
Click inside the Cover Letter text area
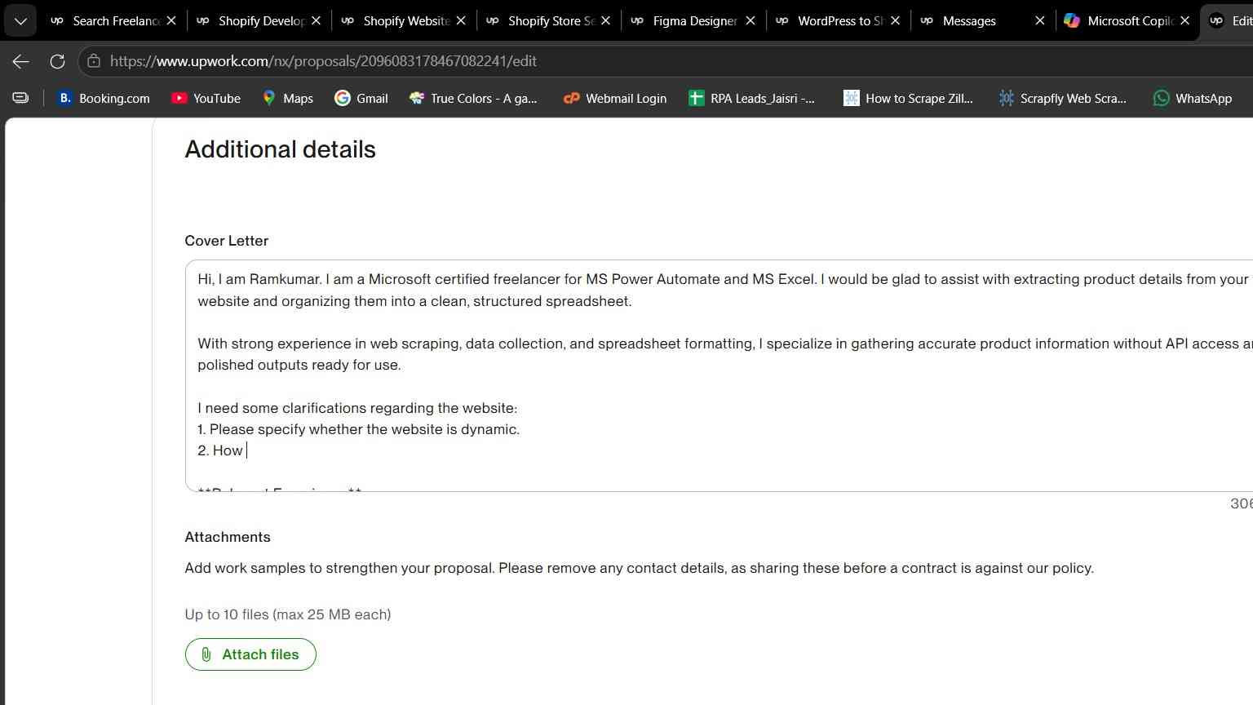719,376
